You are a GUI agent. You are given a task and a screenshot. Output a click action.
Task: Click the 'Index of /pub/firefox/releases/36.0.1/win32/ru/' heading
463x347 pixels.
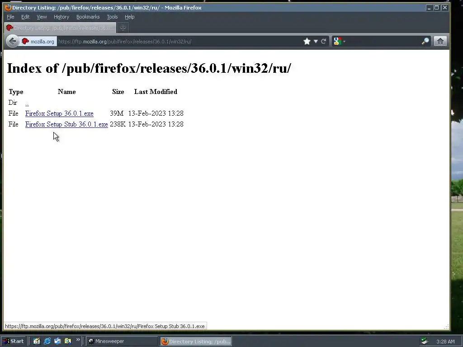pyautogui.click(x=149, y=68)
